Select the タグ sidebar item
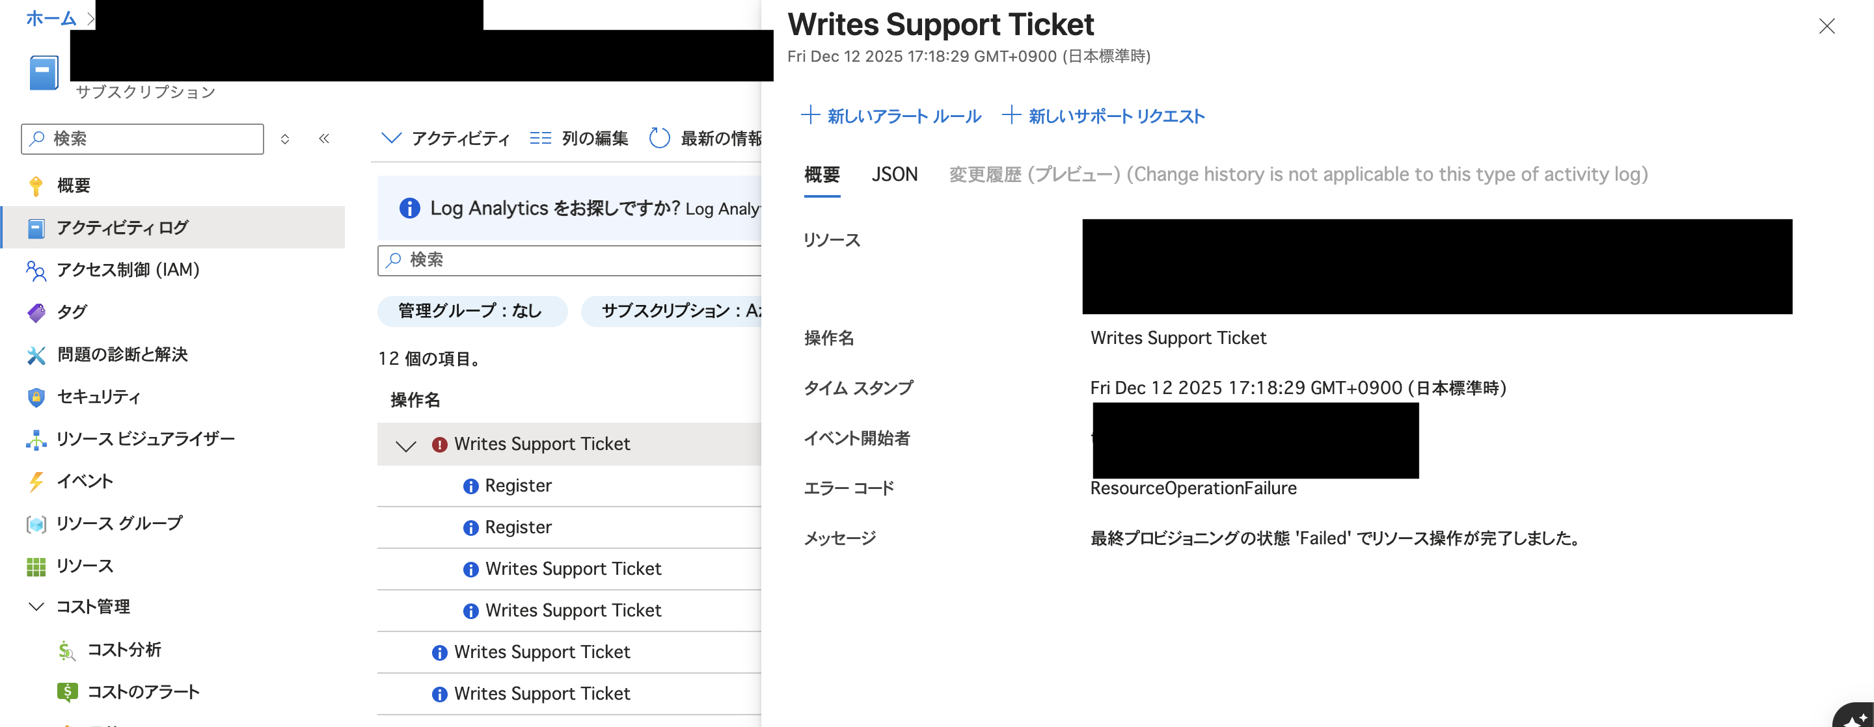1874x727 pixels. 72,311
